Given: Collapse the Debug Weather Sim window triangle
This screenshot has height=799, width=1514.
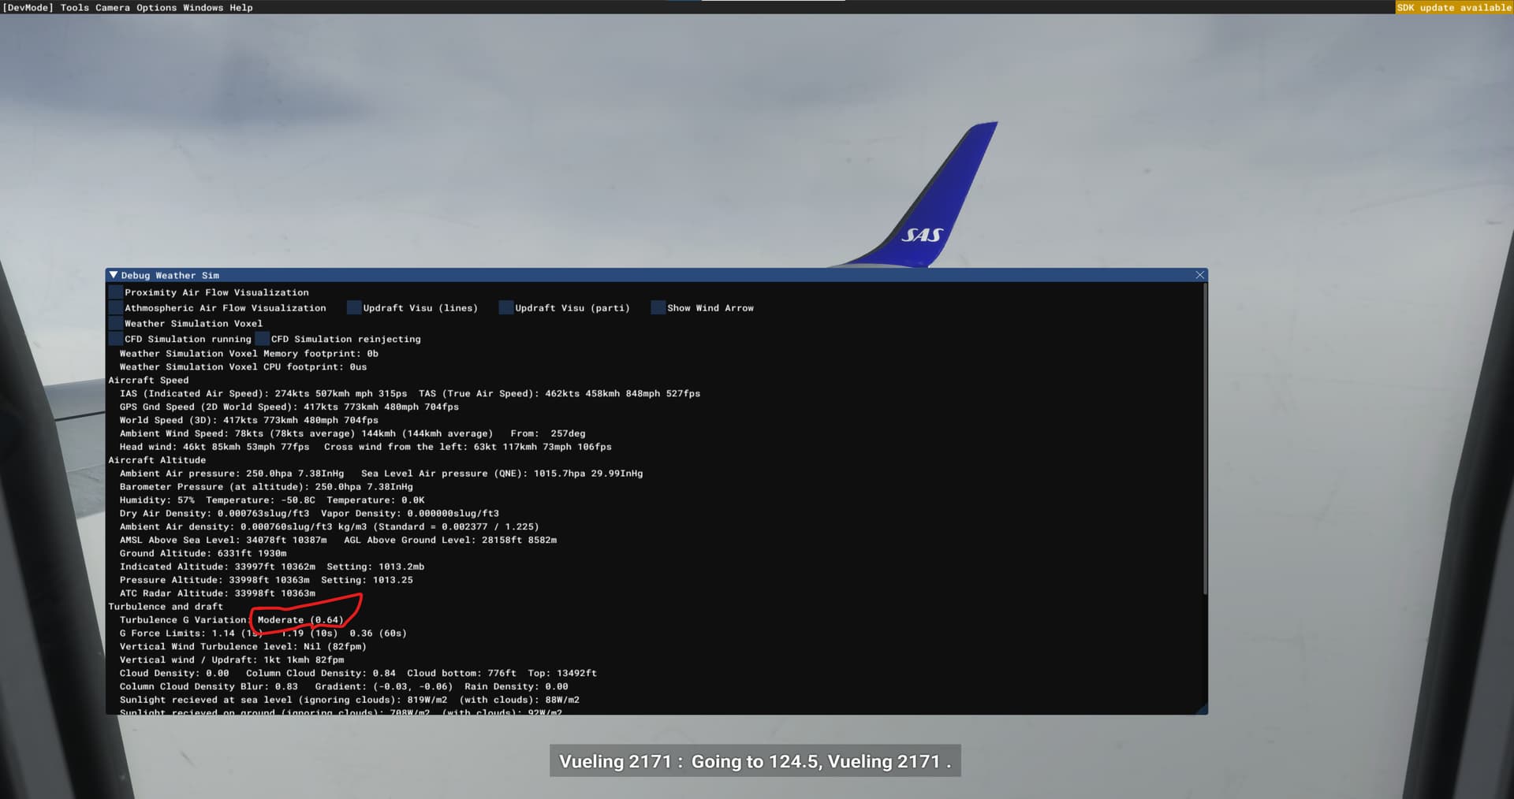Looking at the screenshot, I should click(114, 275).
